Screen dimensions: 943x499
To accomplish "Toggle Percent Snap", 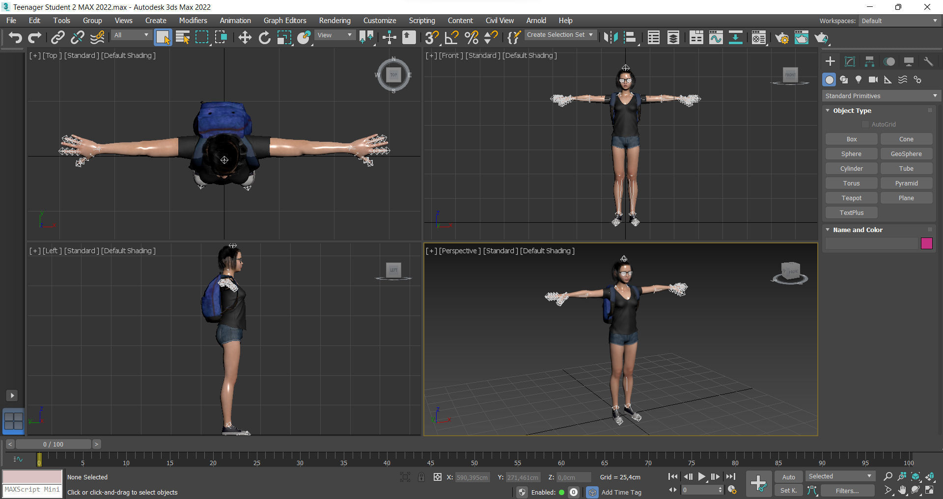I will [471, 37].
